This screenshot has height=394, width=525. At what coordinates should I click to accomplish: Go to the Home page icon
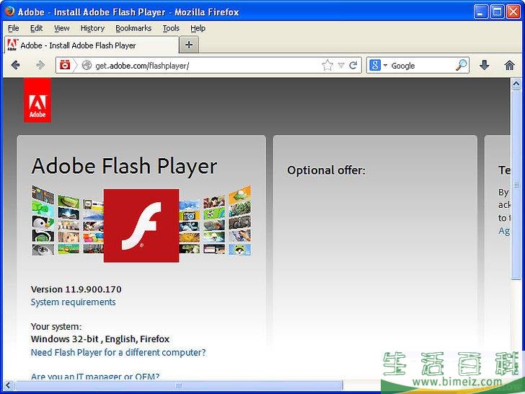[x=509, y=65]
